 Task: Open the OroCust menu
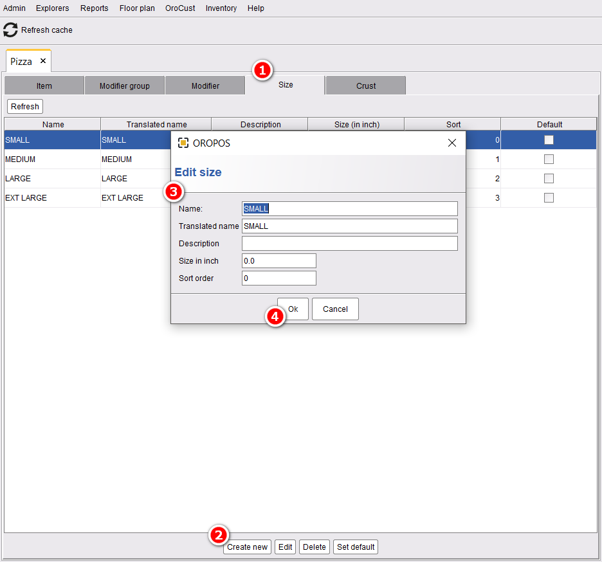point(180,8)
